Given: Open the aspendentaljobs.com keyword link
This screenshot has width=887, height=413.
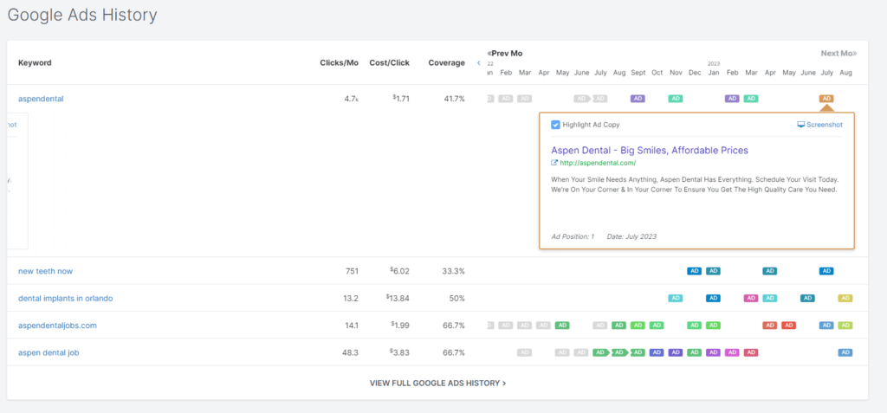Looking at the screenshot, I should 57,326.
